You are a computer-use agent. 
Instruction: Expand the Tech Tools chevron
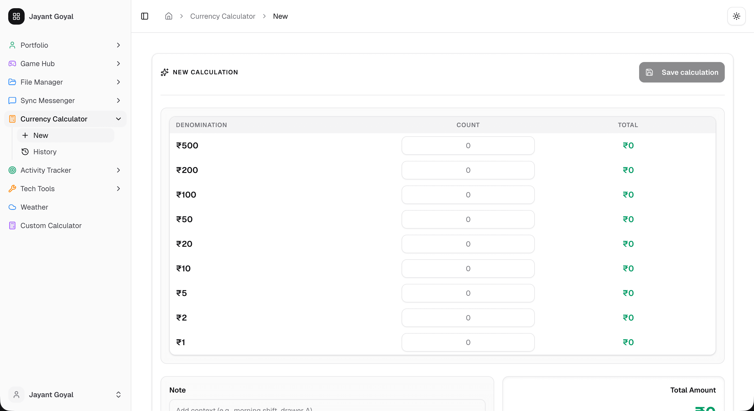coord(118,188)
